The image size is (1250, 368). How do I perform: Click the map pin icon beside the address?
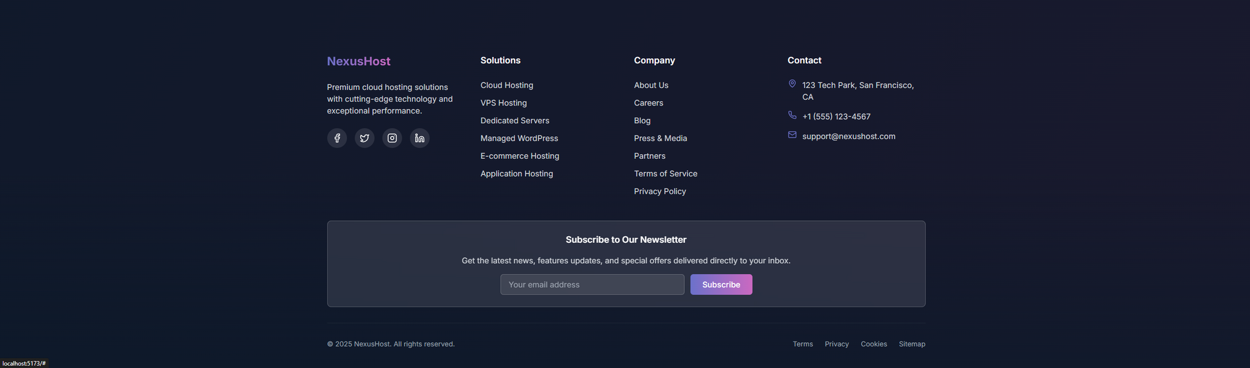coord(792,84)
